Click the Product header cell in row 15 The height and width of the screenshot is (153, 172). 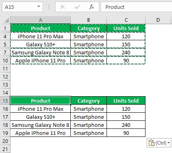point(41,101)
